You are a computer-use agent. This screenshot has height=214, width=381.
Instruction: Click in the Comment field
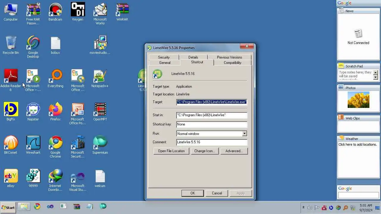tap(212, 142)
